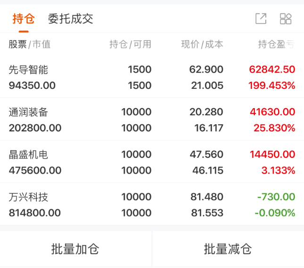
Task: Tap loss percentage -0.090%
Action: tap(275, 213)
